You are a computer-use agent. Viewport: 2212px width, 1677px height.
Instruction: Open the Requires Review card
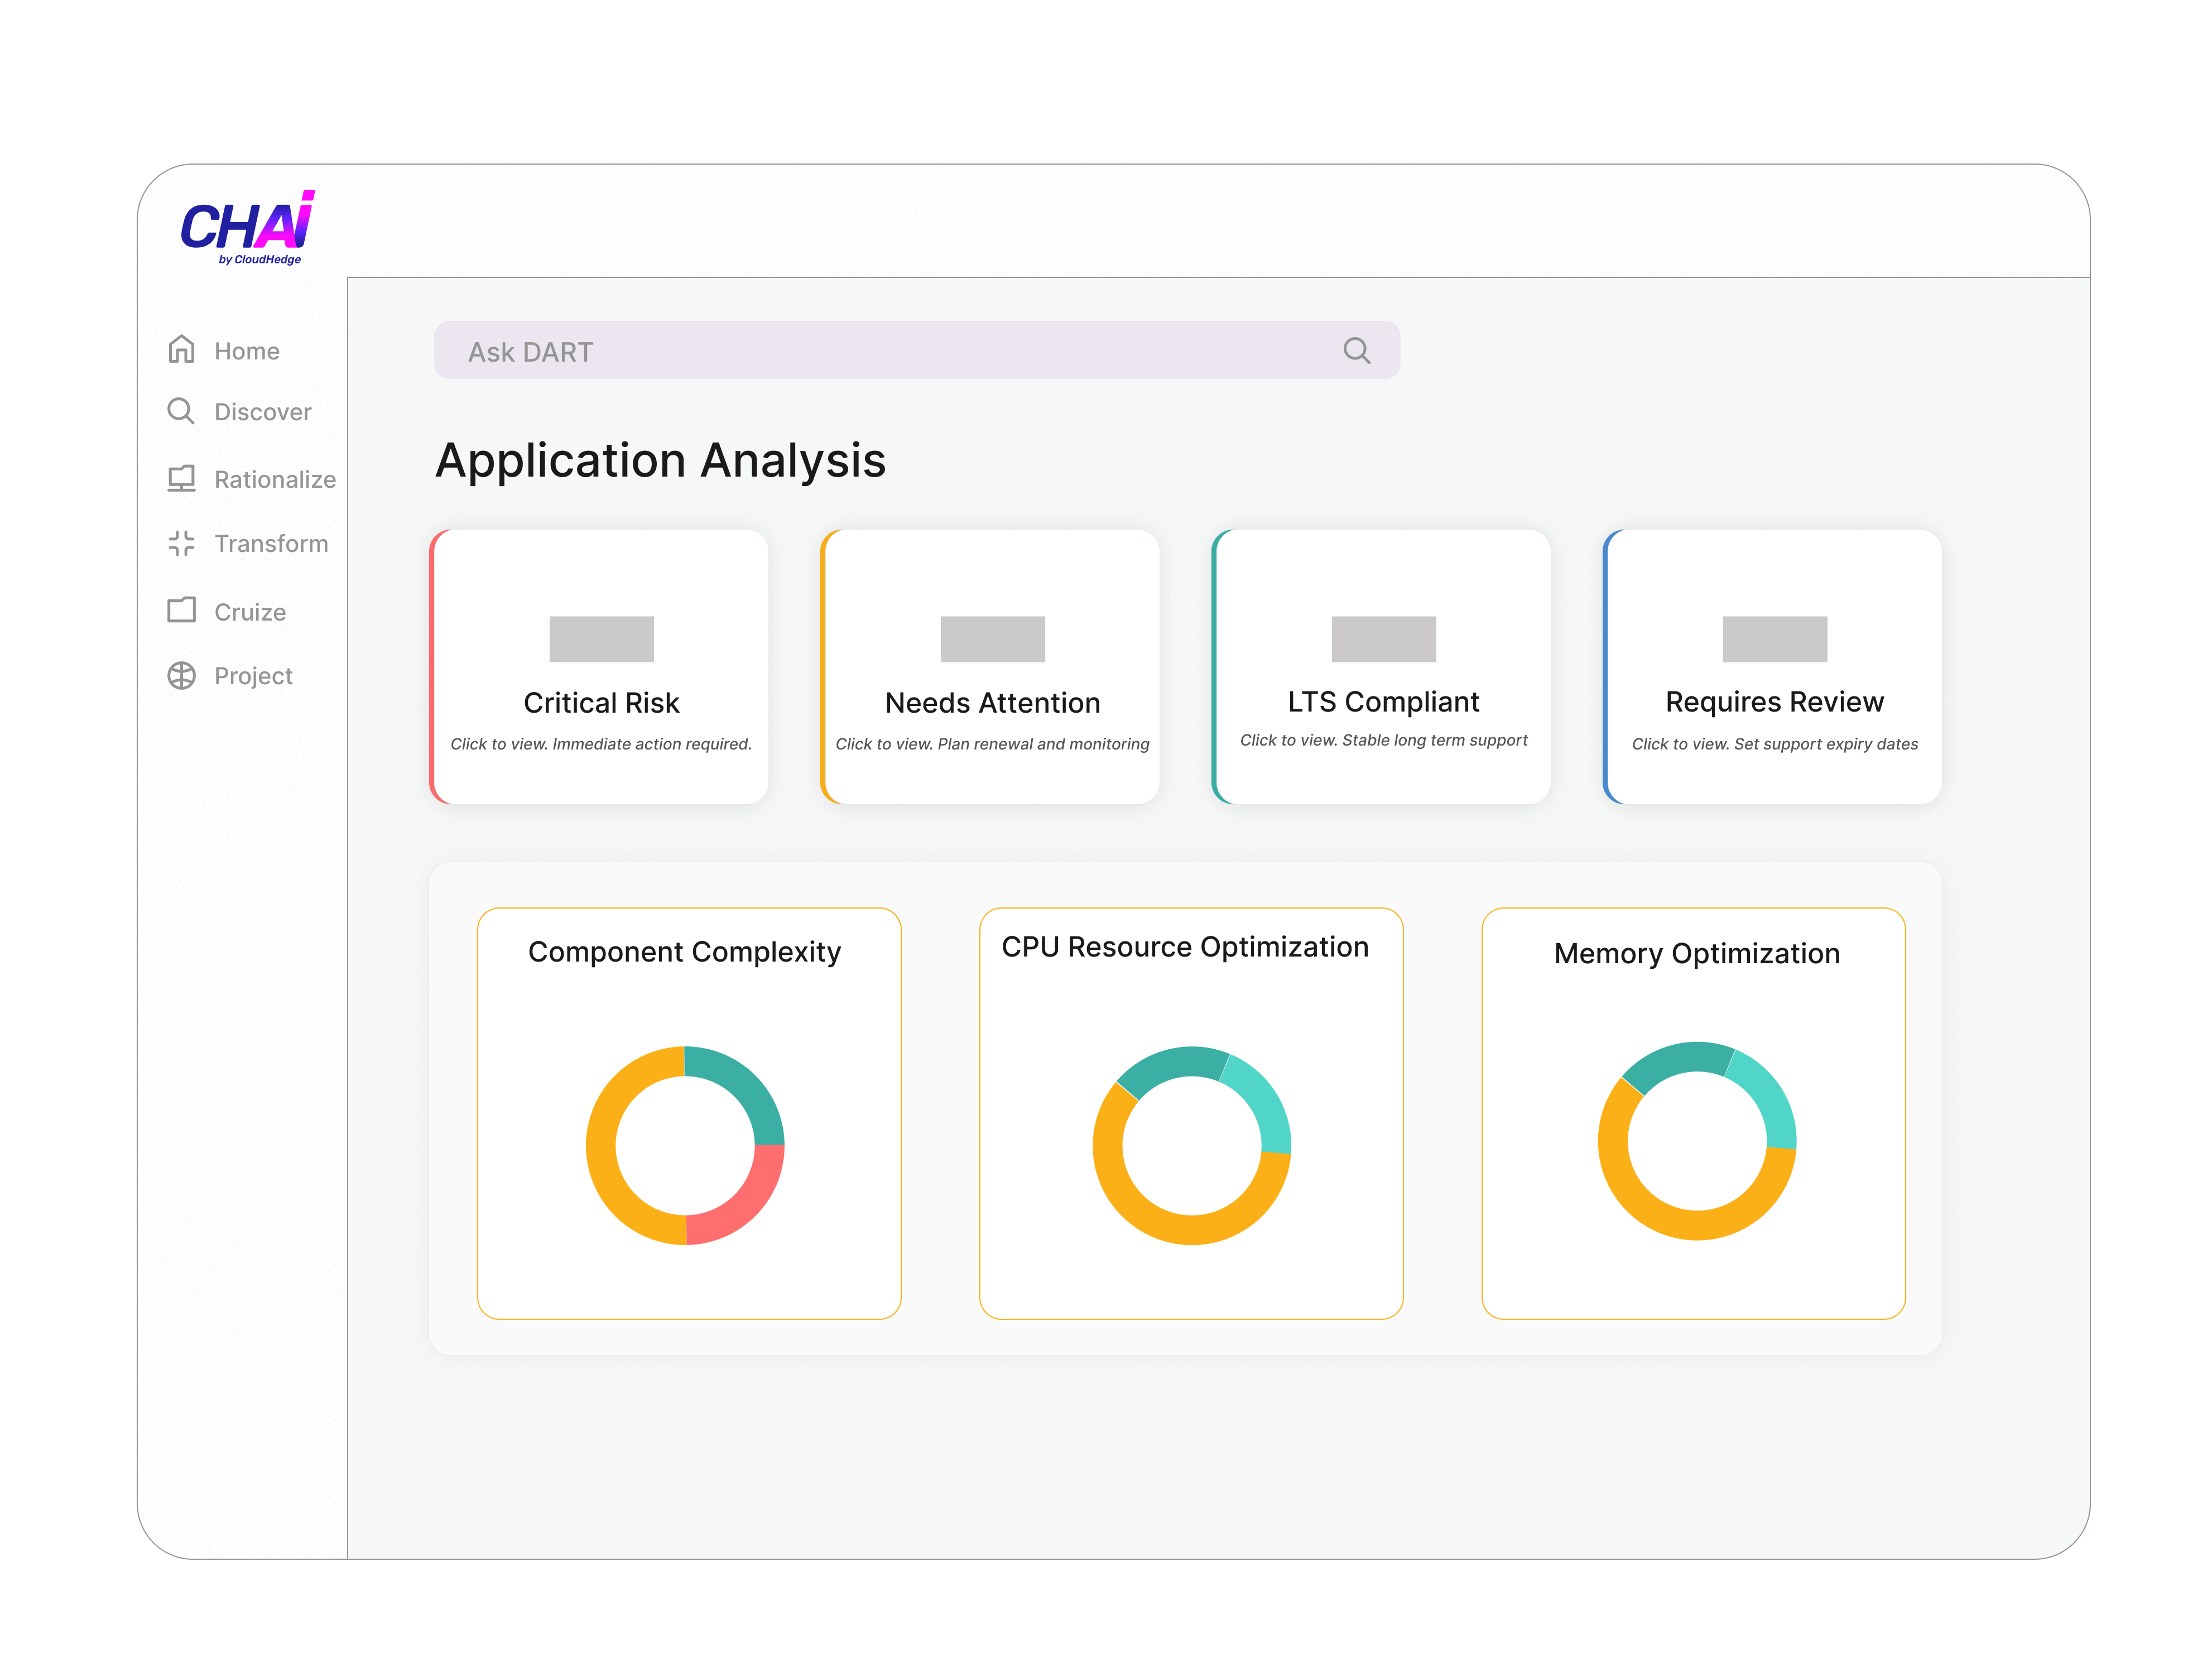1774,702
